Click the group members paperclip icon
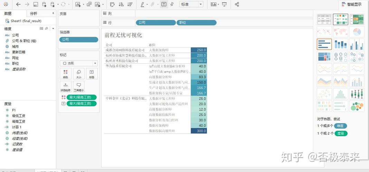 pyautogui.click(x=152, y=4)
